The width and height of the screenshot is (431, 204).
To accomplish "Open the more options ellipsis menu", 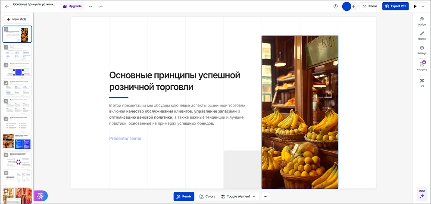I will click(x=265, y=196).
